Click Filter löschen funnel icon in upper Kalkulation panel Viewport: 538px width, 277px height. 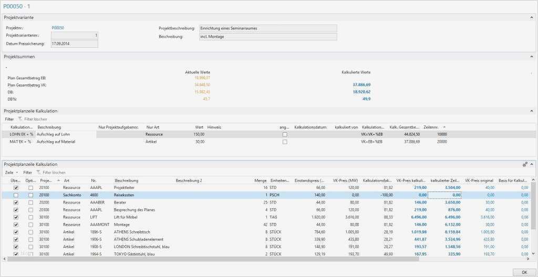pyautogui.click(x=20, y=119)
